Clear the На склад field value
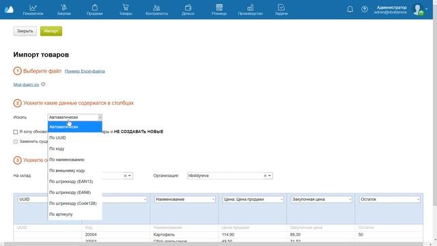This screenshot has width=437, height=246. click(125, 176)
